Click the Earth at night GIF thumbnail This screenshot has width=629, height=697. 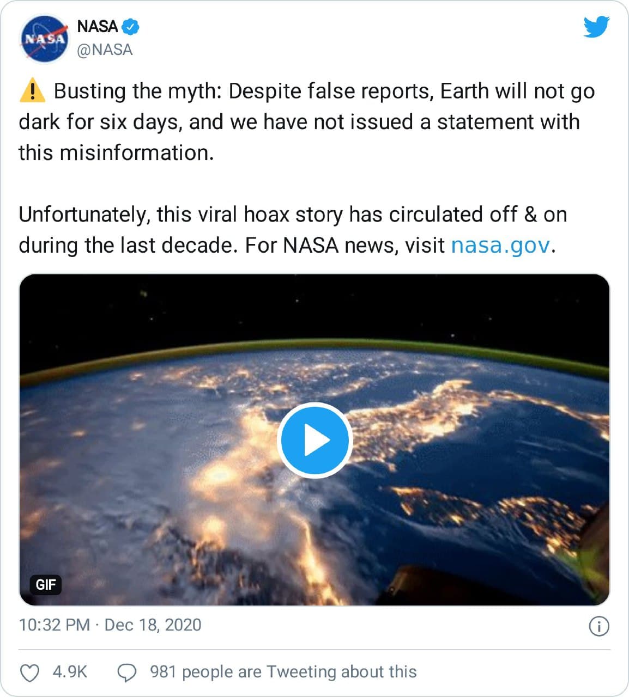[x=164, y=490]
